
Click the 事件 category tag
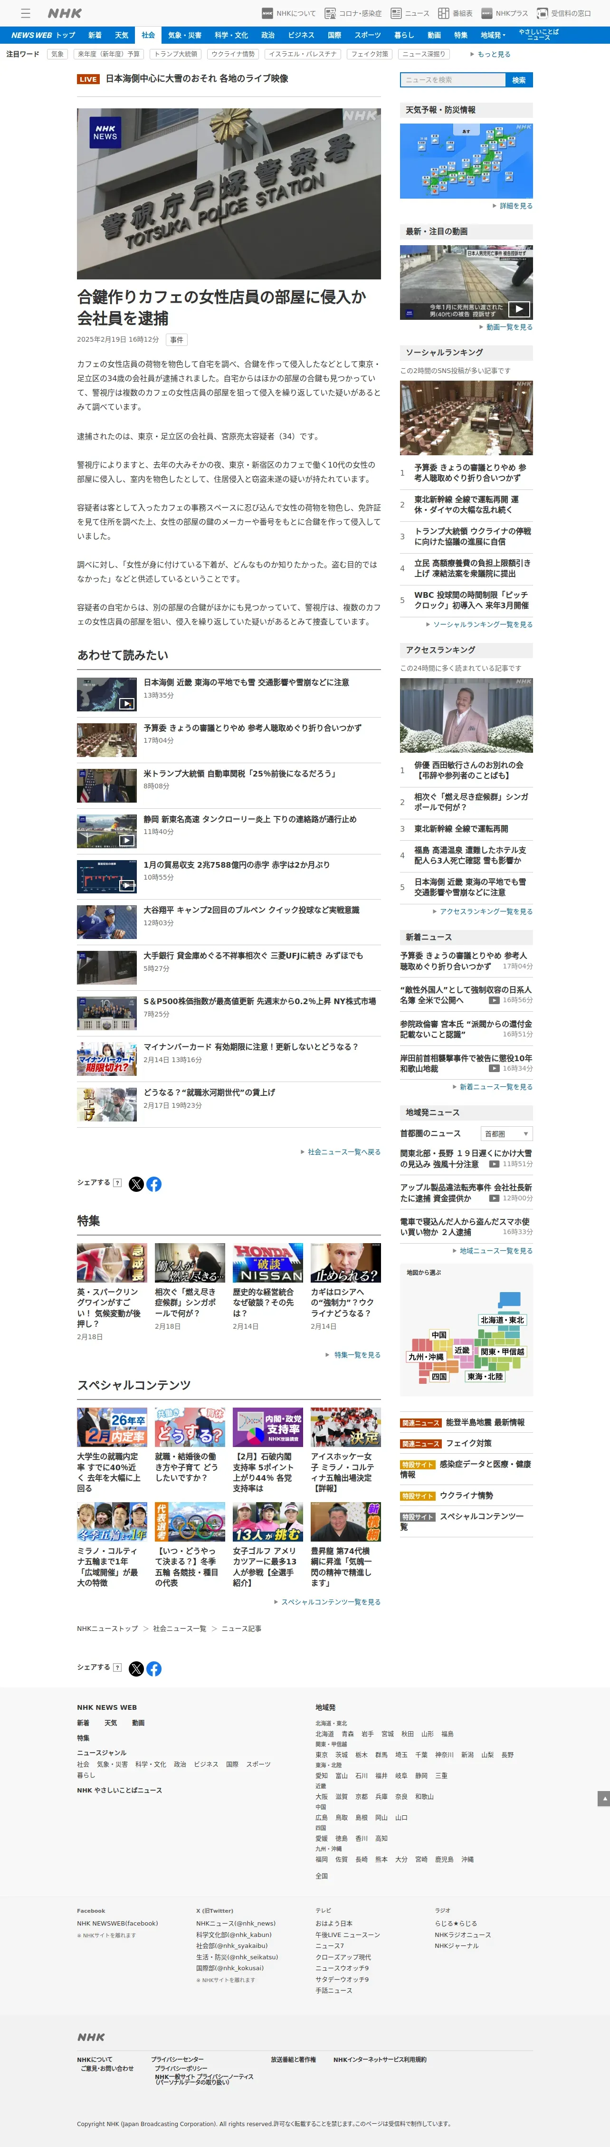click(x=177, y=340)
